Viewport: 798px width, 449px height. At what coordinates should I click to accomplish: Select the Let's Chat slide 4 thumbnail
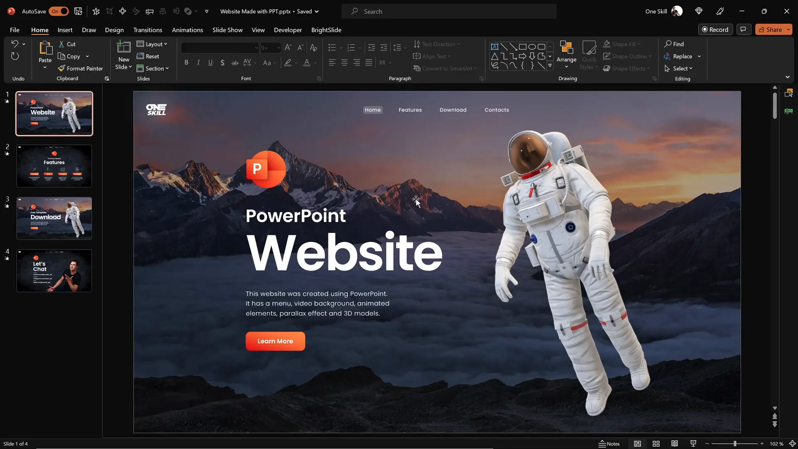pos(54,271)
